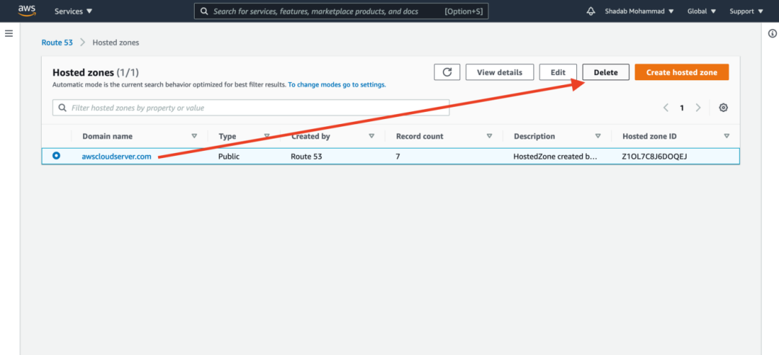Click the View details button

[x=500, y=72]
